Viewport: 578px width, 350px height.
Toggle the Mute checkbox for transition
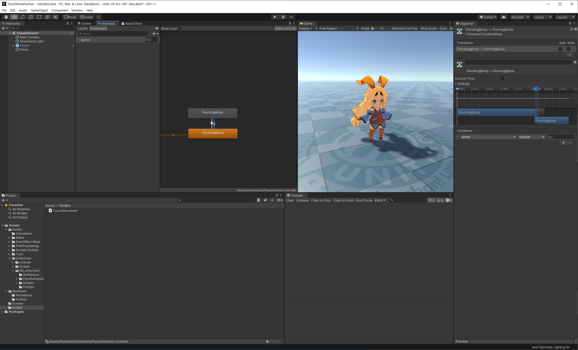pos(568,49)
